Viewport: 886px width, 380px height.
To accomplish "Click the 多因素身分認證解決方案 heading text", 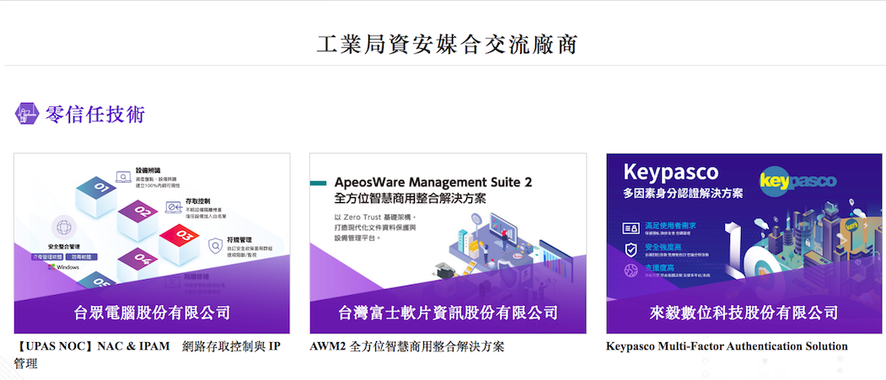I will 683,194.
